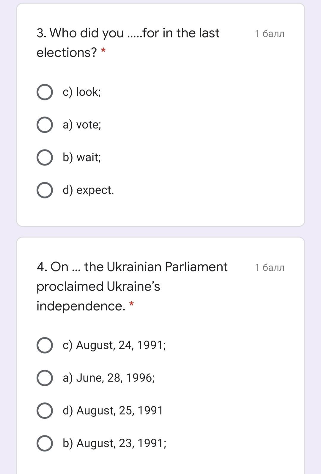Click the 'c) August, 24, 1991;' label text
The image size is (321, 474).
[114, 345]
